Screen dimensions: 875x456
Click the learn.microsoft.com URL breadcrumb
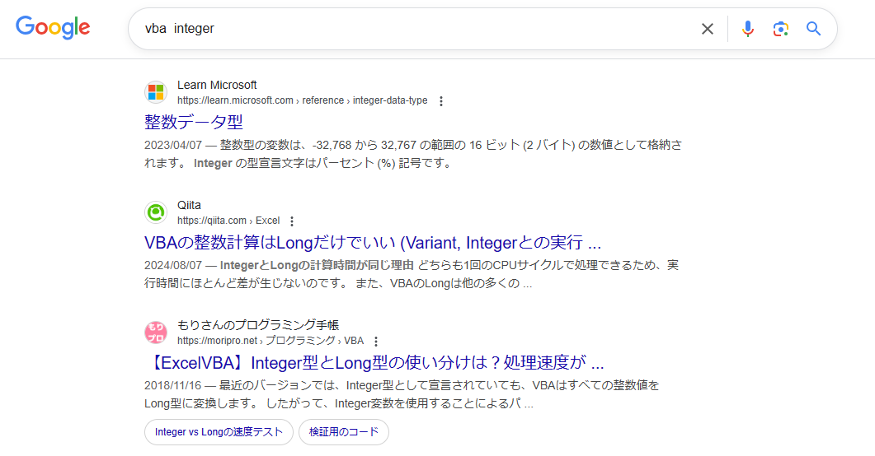pos(303,100)
